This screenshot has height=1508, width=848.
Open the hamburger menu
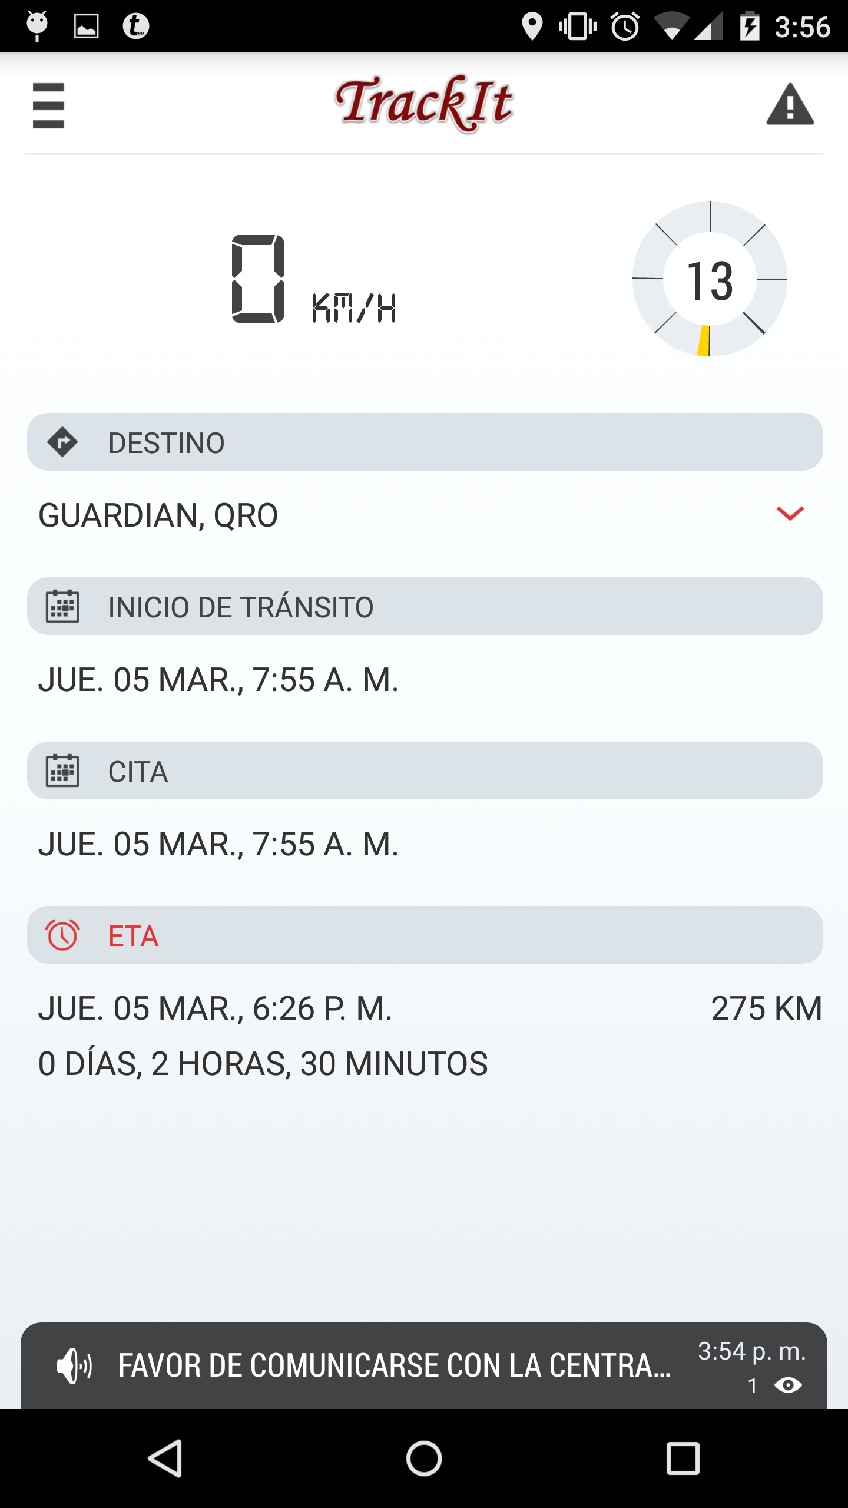(x=48, y=105)
